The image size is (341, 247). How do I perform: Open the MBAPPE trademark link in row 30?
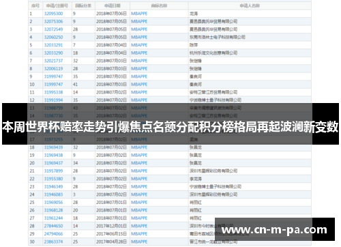pyautogui.click(x=139, y=242)
